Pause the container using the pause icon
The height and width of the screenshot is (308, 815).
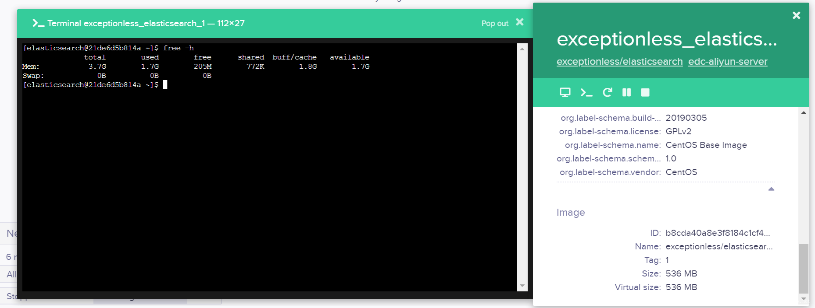pos(626,92)
